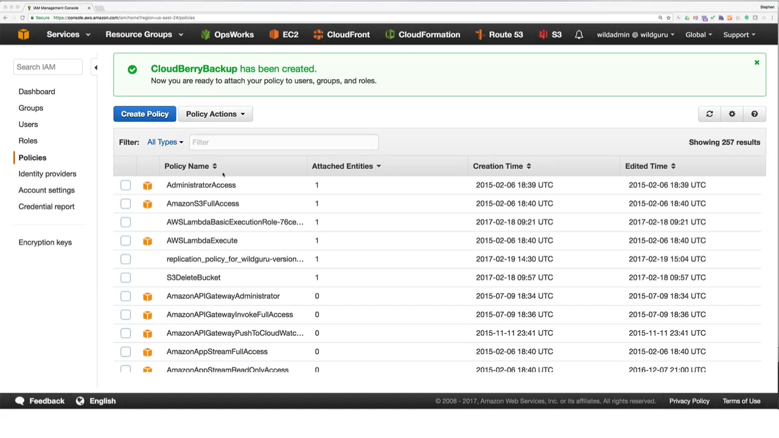The height and width of the screenshot is (438, 779).
Task: Open the CloudFormation shortcut icon
Action: (x=389, y=35)
